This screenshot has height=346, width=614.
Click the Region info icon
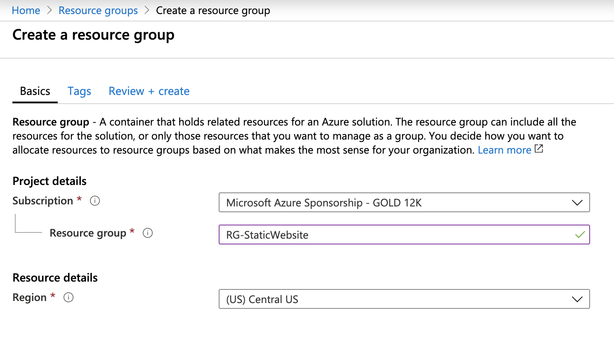tap(69, 297)
